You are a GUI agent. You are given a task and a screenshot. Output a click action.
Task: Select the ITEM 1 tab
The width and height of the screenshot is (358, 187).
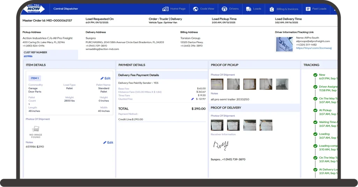[x=35, y=78]
